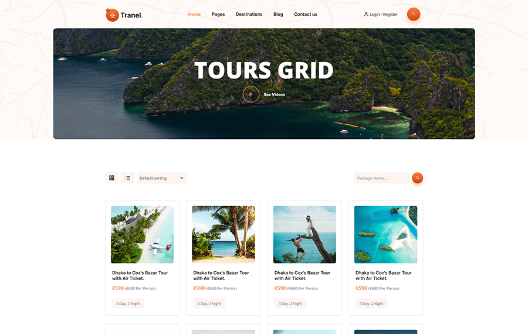This screenshot has height=334, width=528.
Task: Switch to grid view layout icon
Action: pyautogui.click(x=112, y=178)
